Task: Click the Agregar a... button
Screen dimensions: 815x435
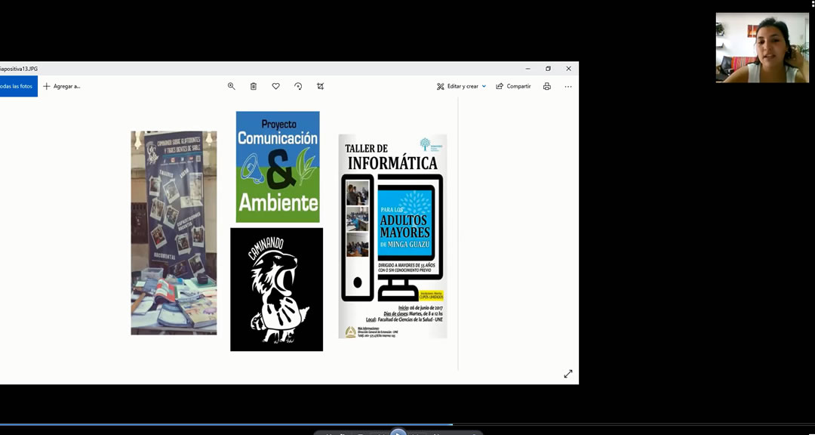Action: [x=62, y=86]
